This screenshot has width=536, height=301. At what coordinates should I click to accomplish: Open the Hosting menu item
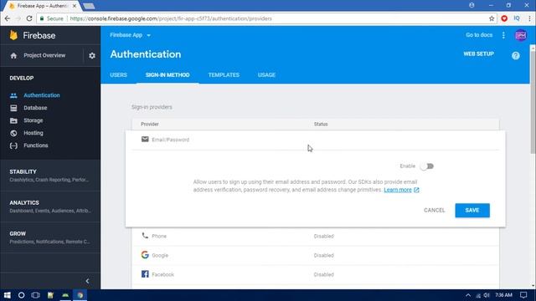pyautogui.click(x=33, y=133)
